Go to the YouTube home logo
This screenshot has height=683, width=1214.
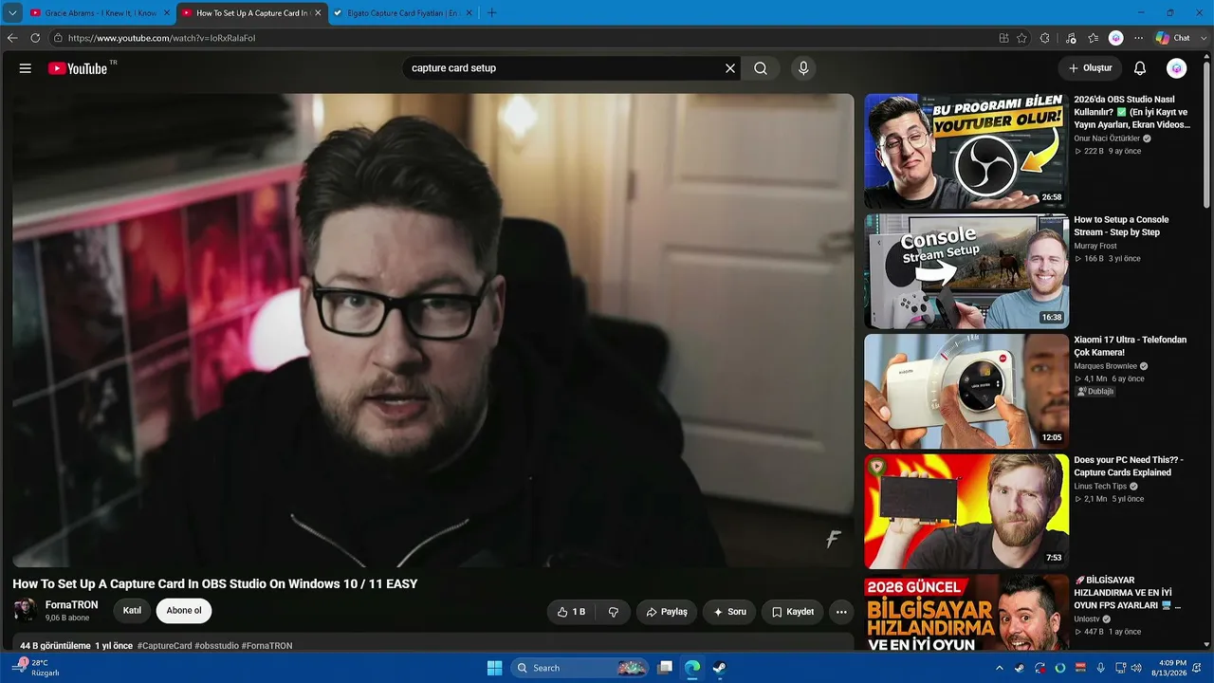78,68
